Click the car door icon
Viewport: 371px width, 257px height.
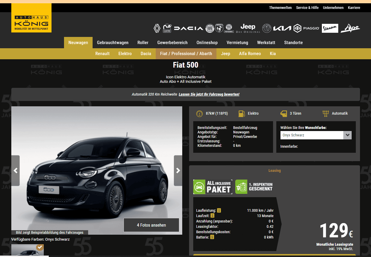click(283, 113)
